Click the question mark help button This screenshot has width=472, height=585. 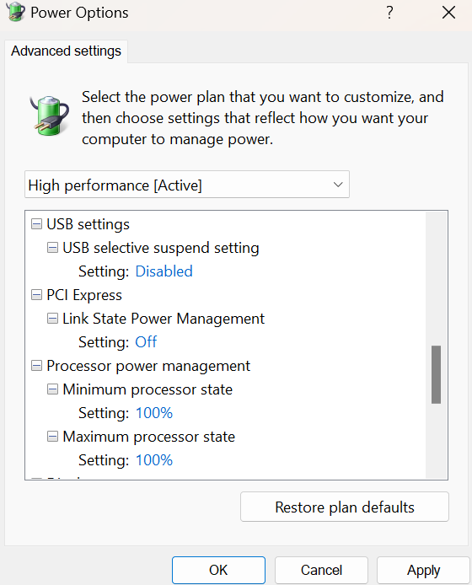click(x=389, y=13)
